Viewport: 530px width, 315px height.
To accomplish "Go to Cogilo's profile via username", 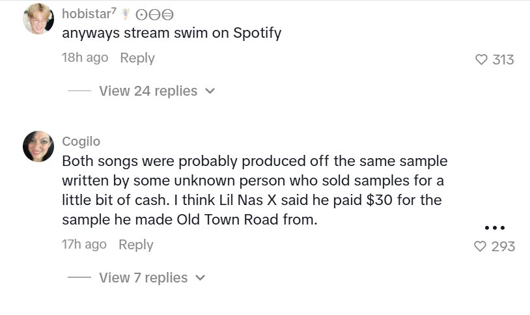I will pos(81,141).
